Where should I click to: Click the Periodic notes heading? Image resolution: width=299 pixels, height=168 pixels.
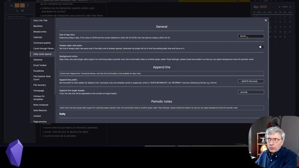(x=162, y=102)
